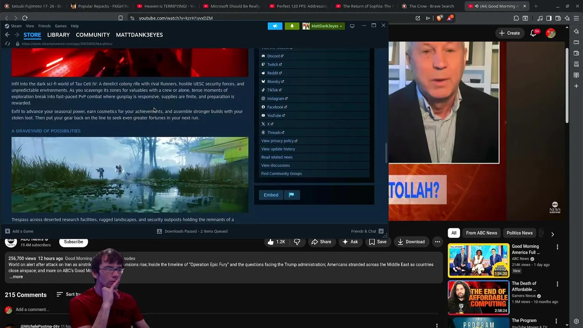Open YouTube notifications bell
The image size is (583, 328).
tap(533, 33)
